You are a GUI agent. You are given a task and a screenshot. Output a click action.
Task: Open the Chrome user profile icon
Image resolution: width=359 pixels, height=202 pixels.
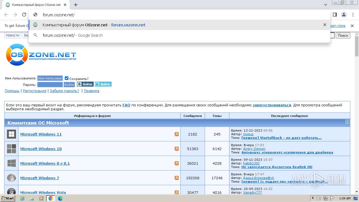tap(344, 15)
